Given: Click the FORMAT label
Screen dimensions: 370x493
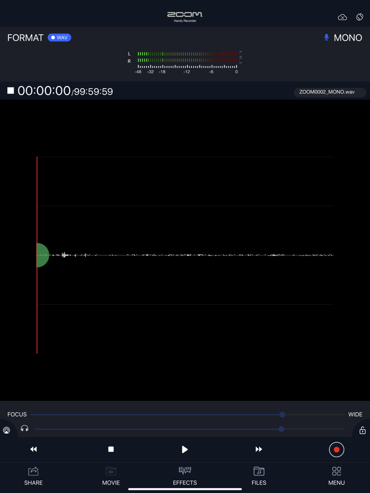Looking at the screenshot, I should click(25, 37).
